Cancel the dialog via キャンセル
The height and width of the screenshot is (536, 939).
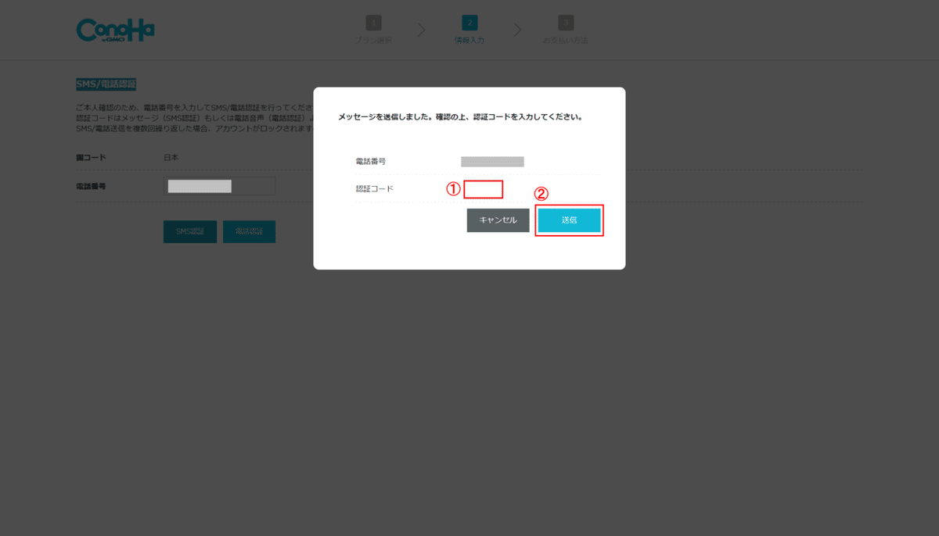[x=498, y=220]
